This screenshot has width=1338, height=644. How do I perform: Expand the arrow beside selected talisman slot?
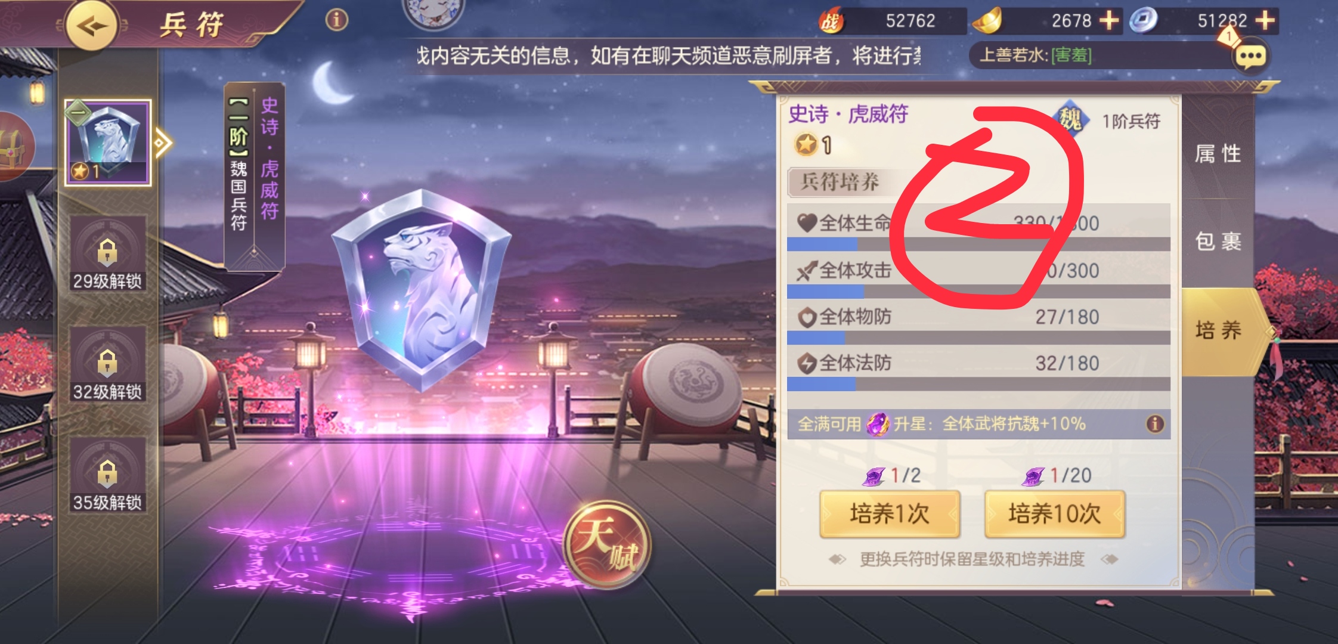pyautogui.click(x=163, y=143)
